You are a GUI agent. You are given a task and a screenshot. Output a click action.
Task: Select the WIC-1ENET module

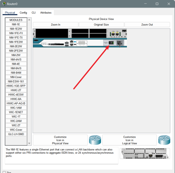(x=16, y=112)
